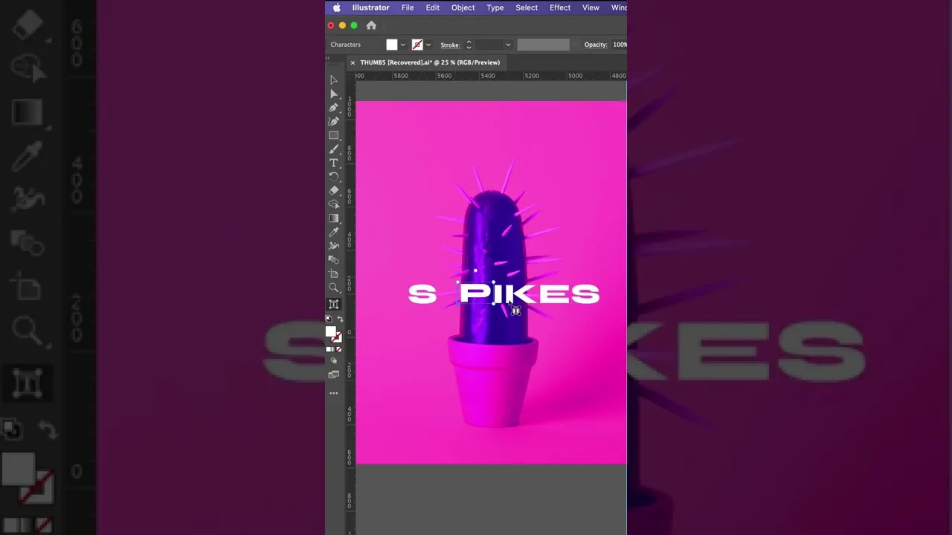Switch to THUMBS [Recovered].ai document tab
The width and height of the screenshot is (952, 535).
430,62
